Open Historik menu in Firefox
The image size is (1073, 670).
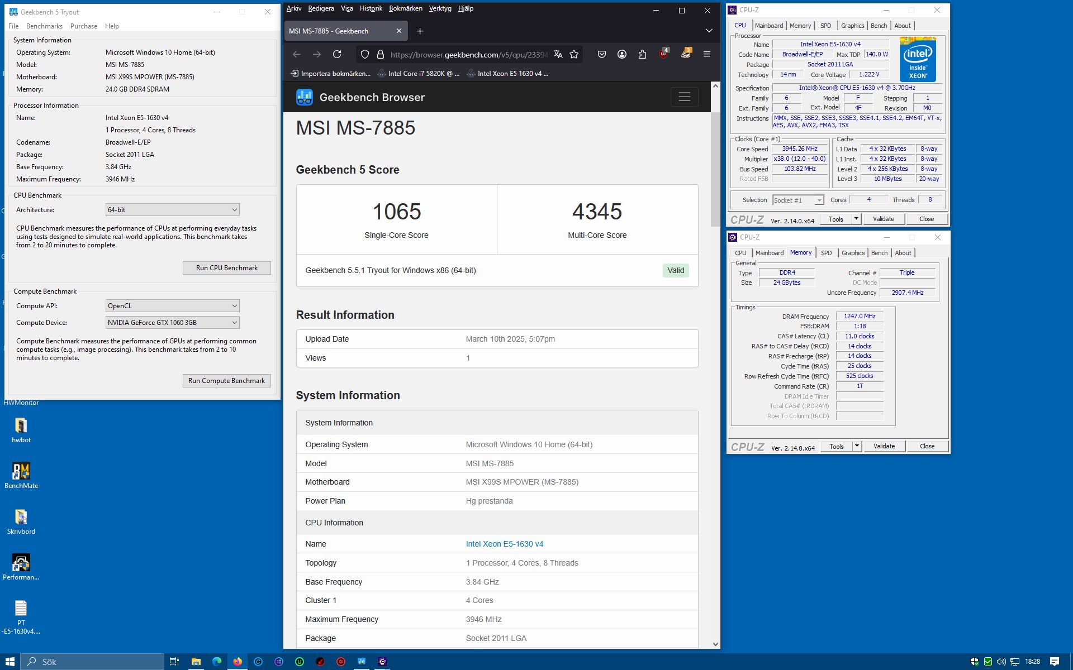[x=371, y=8]
